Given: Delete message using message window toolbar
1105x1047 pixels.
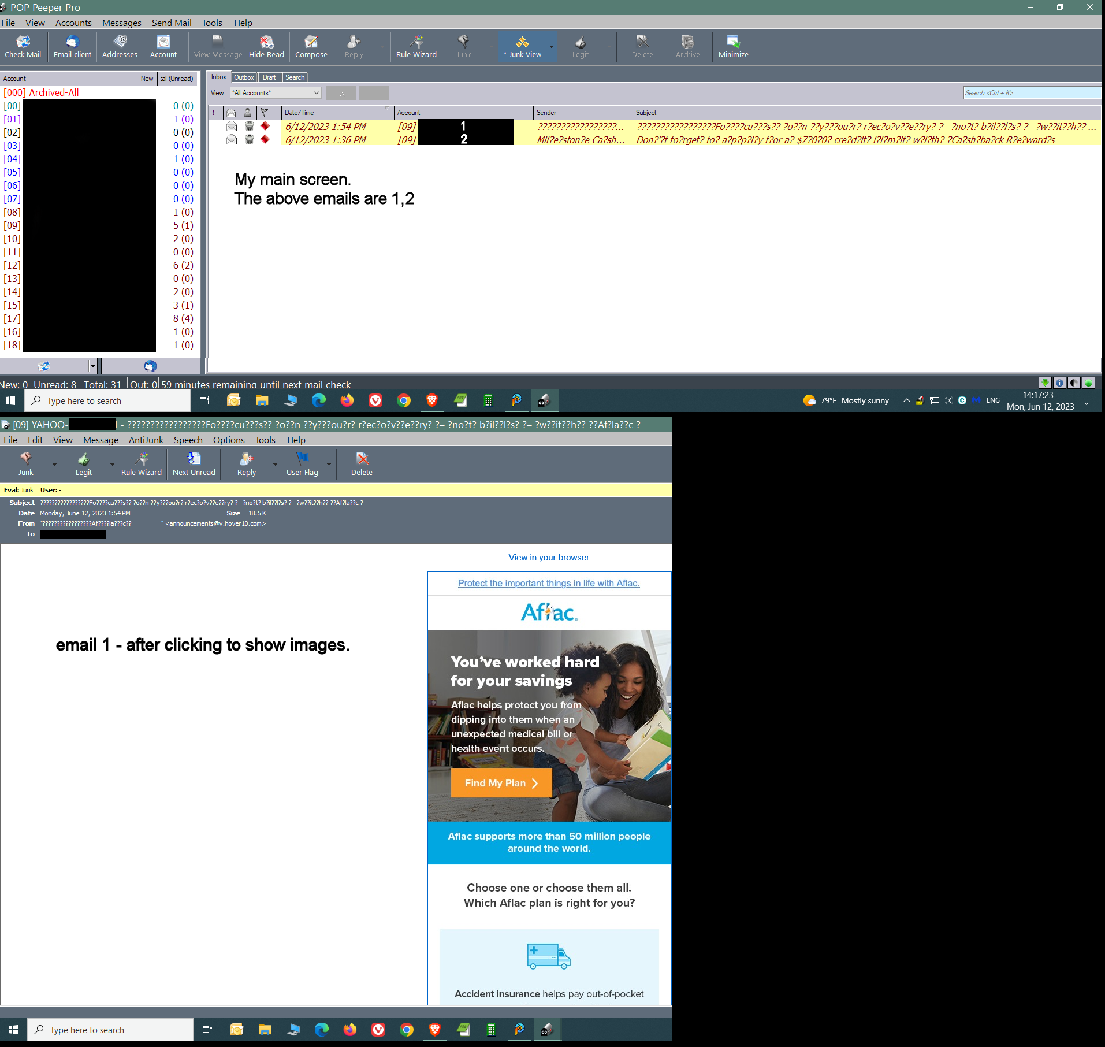Looking at the screenshot, I should 362,465.
